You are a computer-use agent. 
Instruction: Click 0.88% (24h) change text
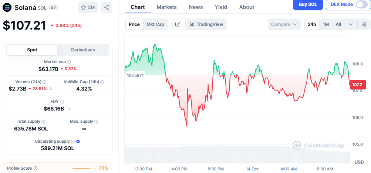[69, 26]
